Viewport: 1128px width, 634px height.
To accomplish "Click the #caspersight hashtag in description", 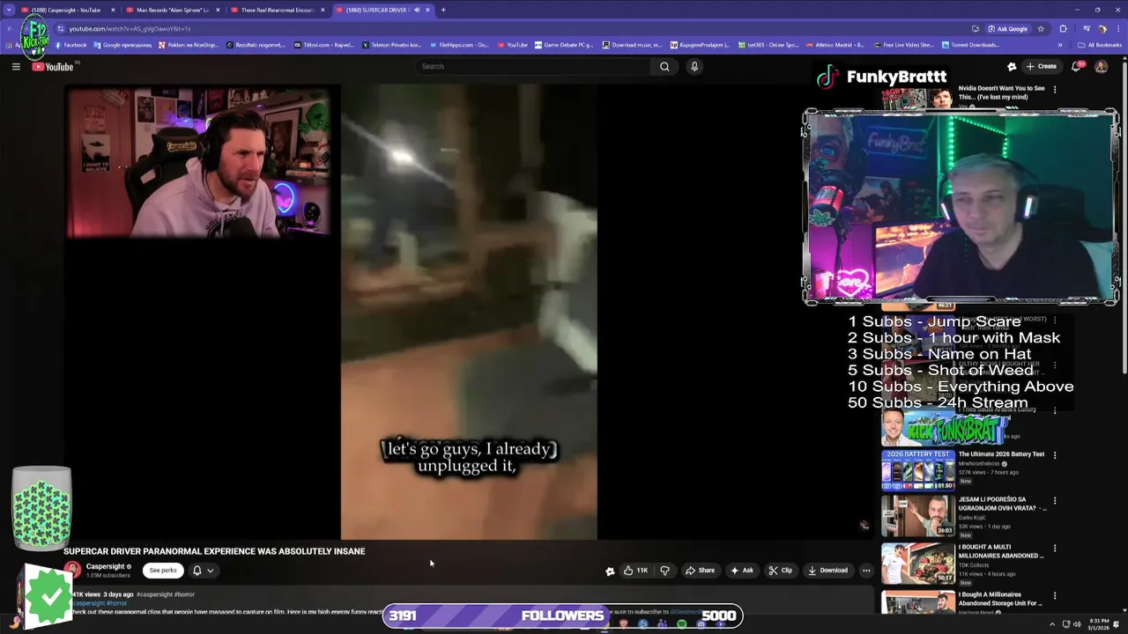I will tap(153, 594).
